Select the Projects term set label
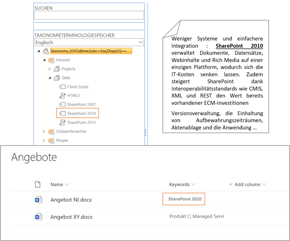 click(69, 69)
